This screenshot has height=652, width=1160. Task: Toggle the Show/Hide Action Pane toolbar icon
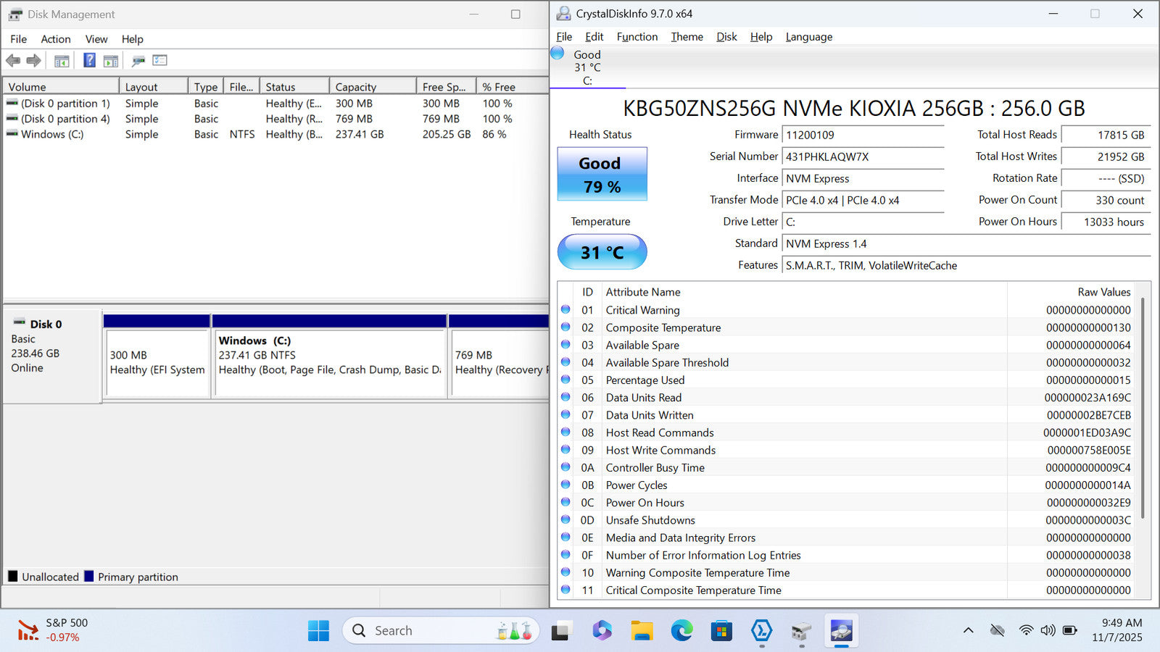111,61
